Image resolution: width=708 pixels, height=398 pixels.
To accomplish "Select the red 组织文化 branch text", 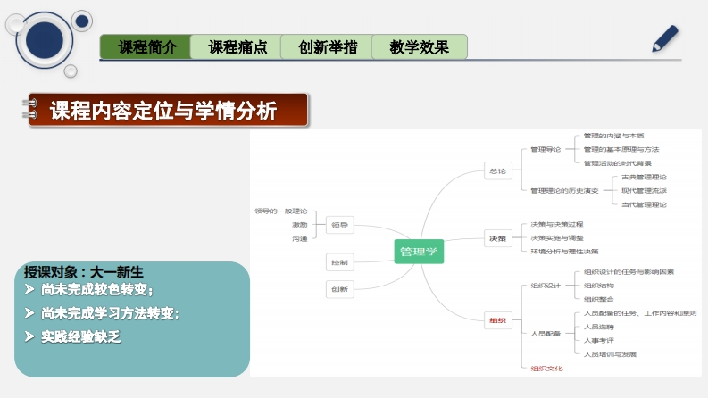I will tap(546, 368).
